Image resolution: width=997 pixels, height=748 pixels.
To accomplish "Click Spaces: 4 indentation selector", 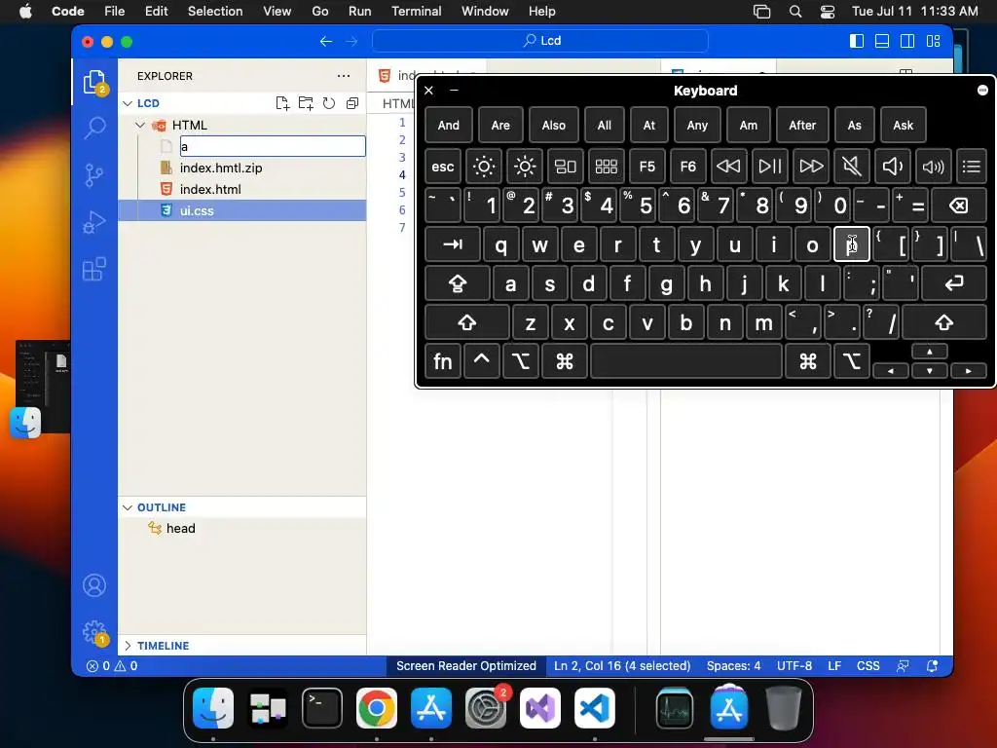I will pos(733,666).
